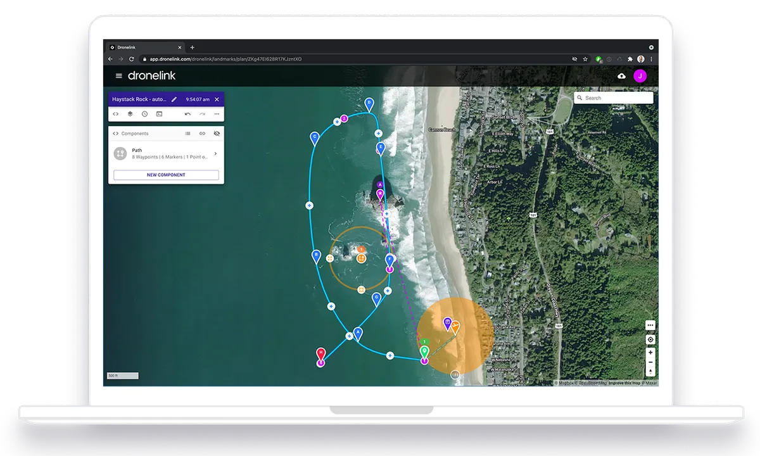Select the purple calendar pin marker
The height and width of the screenshot is (456, 760).
tap(448, 324)
